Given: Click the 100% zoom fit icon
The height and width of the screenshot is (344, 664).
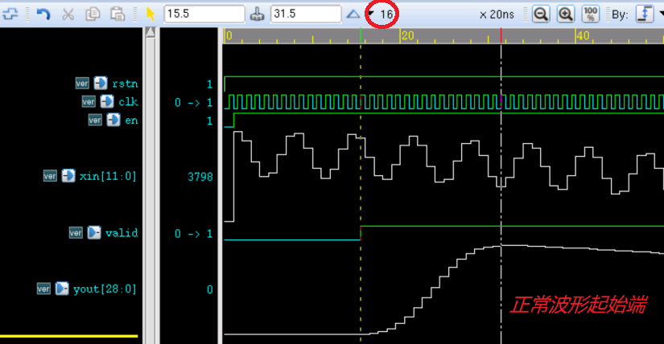Looking at the screenshot, I should tap(590, 14).
